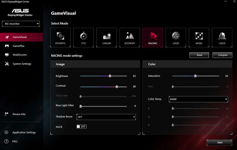Open the Shadow Boost dropdown
This screenshot has height=150, width=237.
click(x=106, y=117)
